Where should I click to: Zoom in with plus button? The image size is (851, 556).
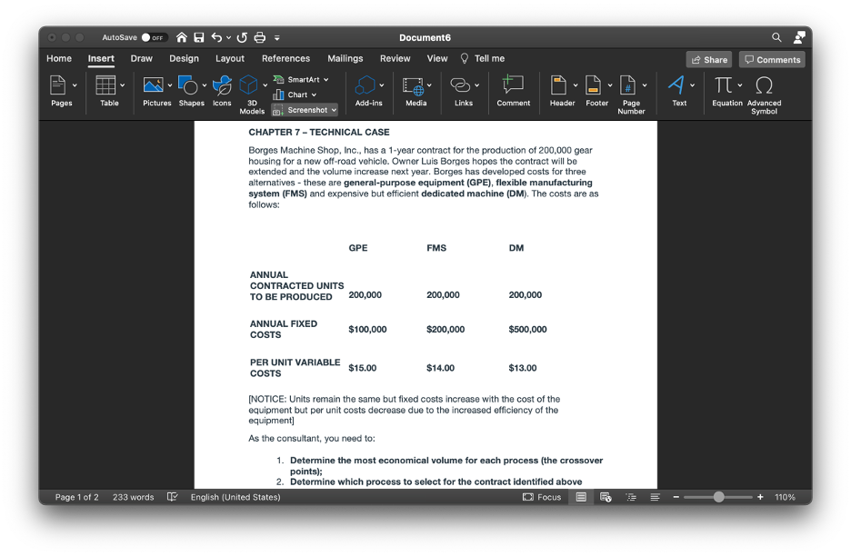(760, 497)
